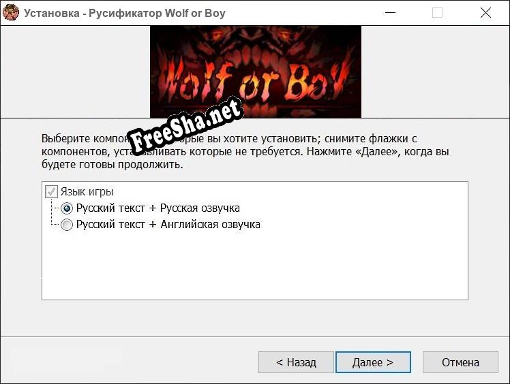Click the Wolf or Boy banner image
The width and height of the screenshot is (510, 384).
[255, 71]
